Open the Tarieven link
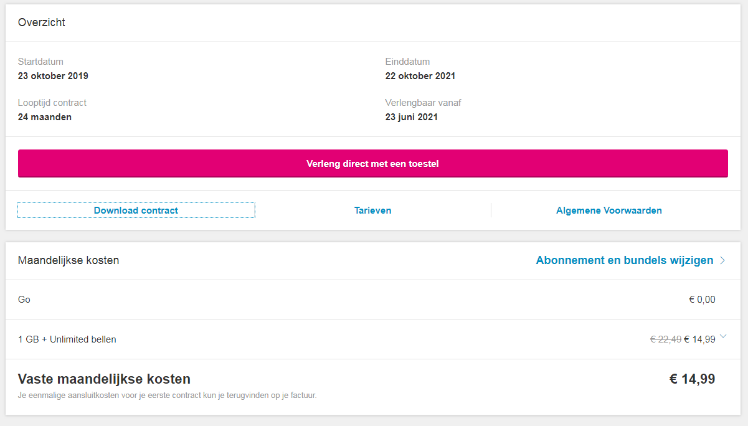 [372, 211]
